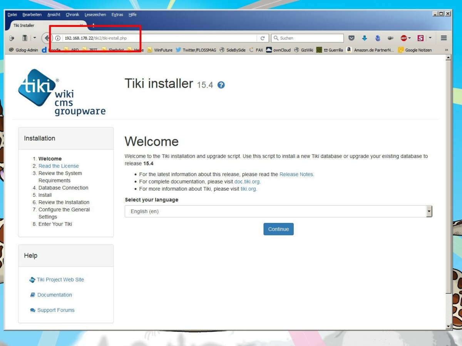The image size is (462, 346).
Task: Click the blue swirl extension icon
Action: click(378, 38)
